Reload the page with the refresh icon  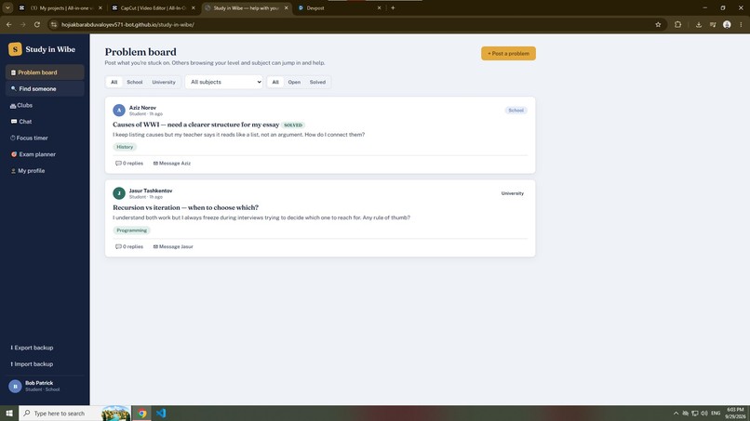(37, 24)
